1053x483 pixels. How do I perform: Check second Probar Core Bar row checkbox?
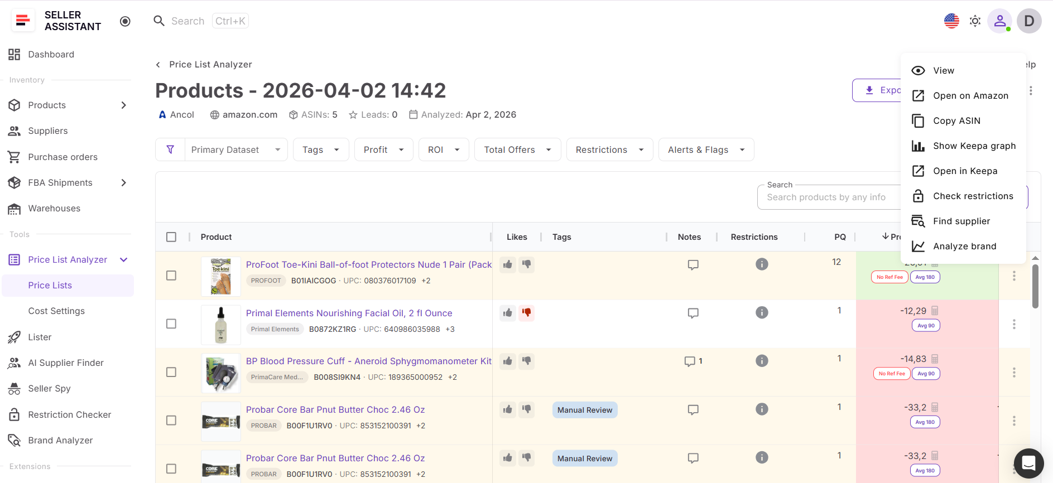click(171, 468)
